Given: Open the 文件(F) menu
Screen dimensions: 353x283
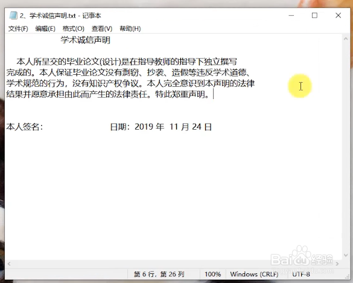Looking at the screenshot, I should (18, 28).
